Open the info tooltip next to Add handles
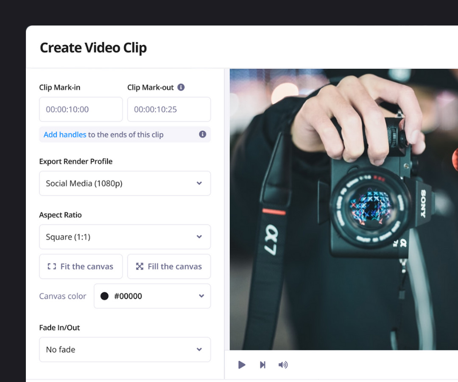This screenshot has width=458, height=382. pyautogui.click(x=203, y=134)
